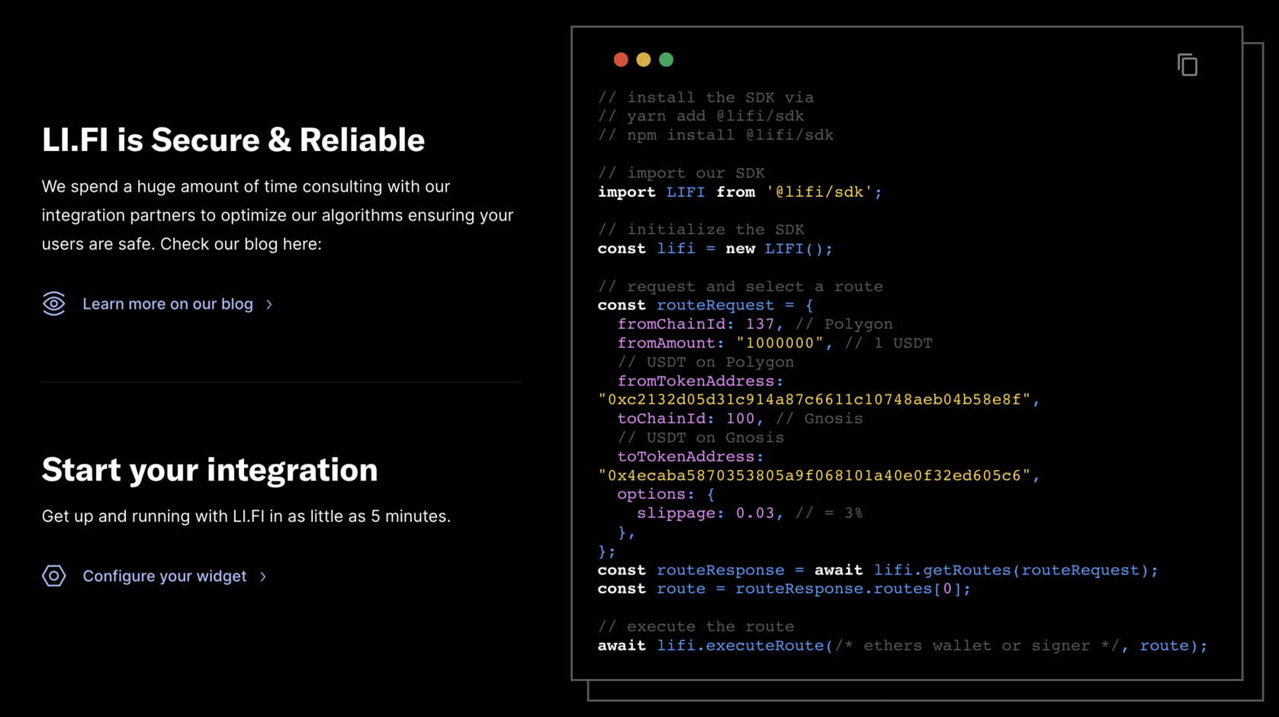Click the '// yarn add @lifi/sdk' line
This screenshot has height=717, width=1279.
tap(701, 116)
